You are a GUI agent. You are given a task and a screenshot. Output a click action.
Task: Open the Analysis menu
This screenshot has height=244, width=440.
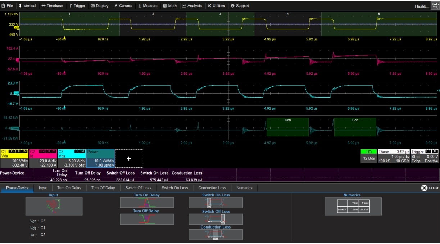point(192,6)
